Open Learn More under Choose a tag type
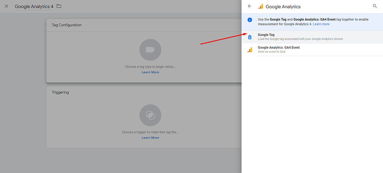This screenshot has height=173, width=383. [150, 72]
